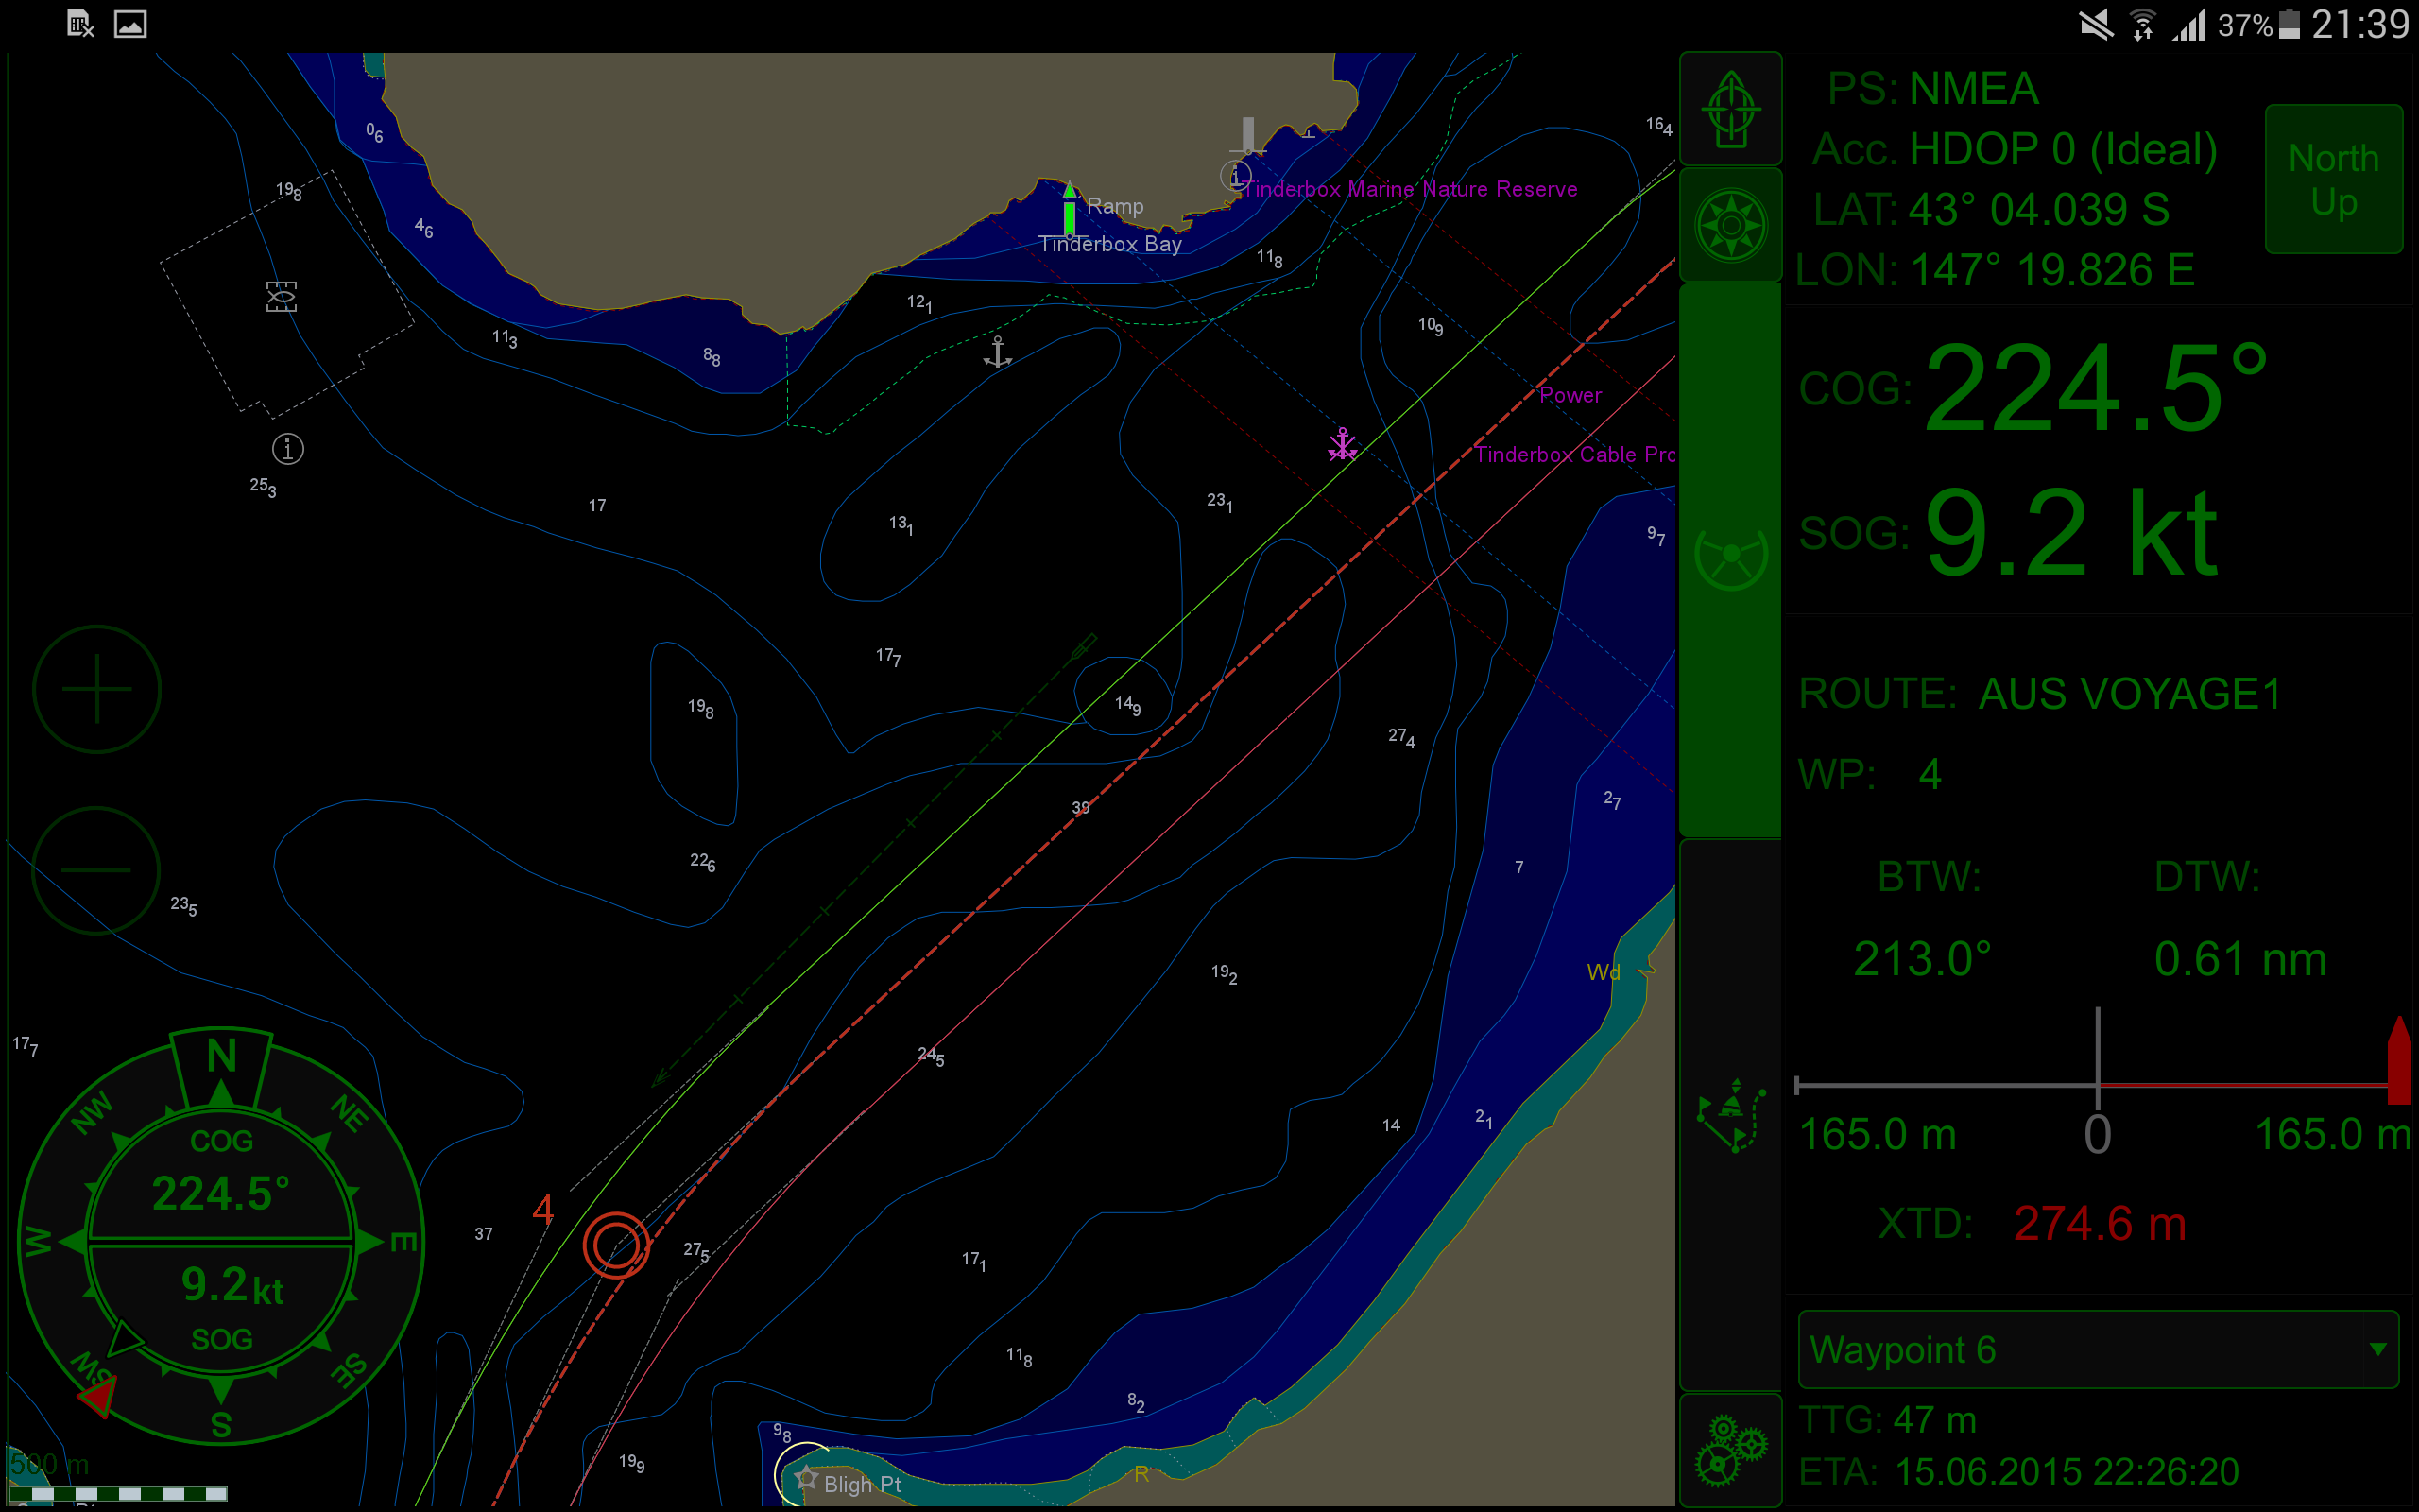Toggle North Up chart orientation
This screenshot has width=2419, height=1512.
[2333, 180]
